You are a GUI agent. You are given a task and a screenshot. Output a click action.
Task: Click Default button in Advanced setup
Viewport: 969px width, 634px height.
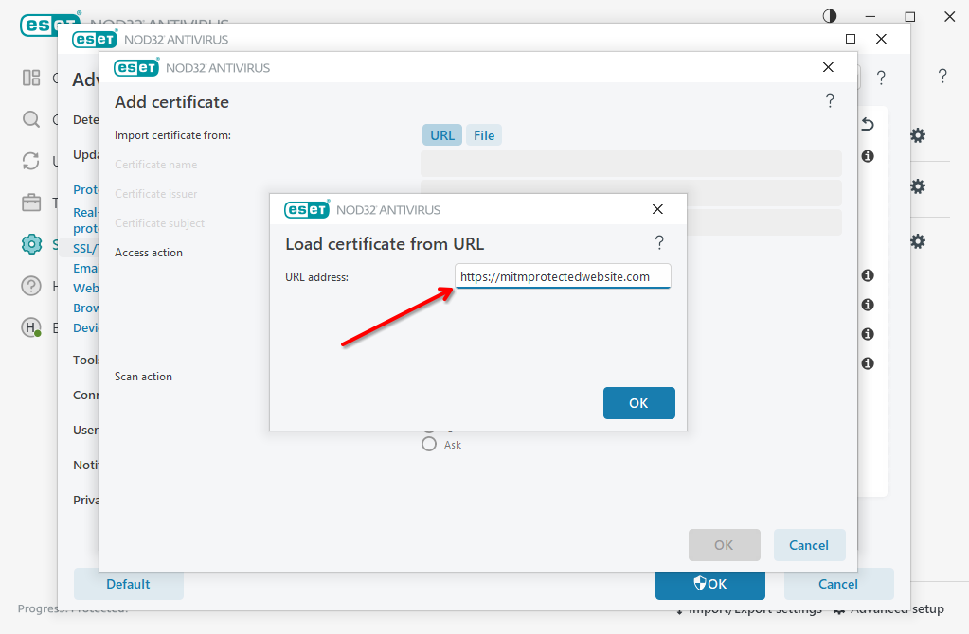[x=128, y=584]
